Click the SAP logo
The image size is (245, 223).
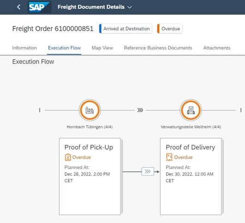(x=39, y=7)
